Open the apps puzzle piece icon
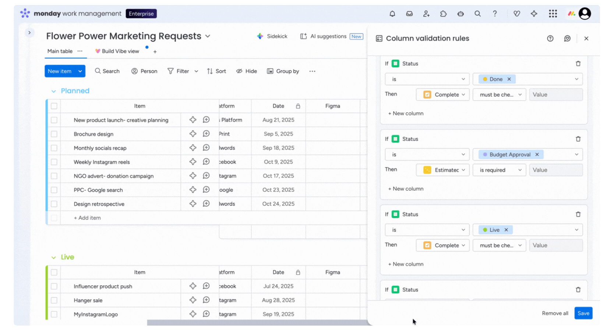The width and height of the screenshot is (614, 330). pos(443,14)
